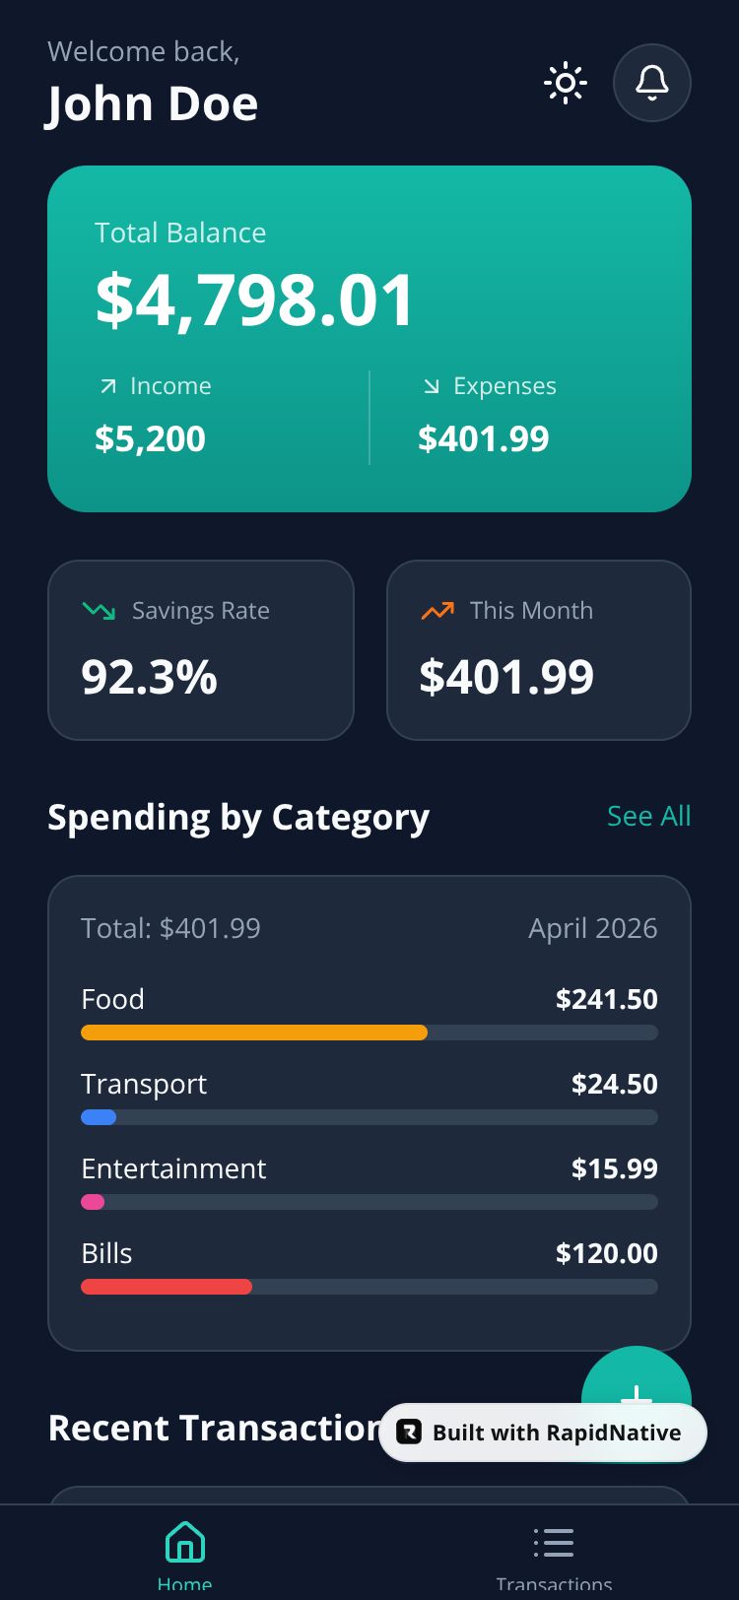Open notifications via the bell icon
This screenshot has width=739, height=1600.
(x=652, y=83)
